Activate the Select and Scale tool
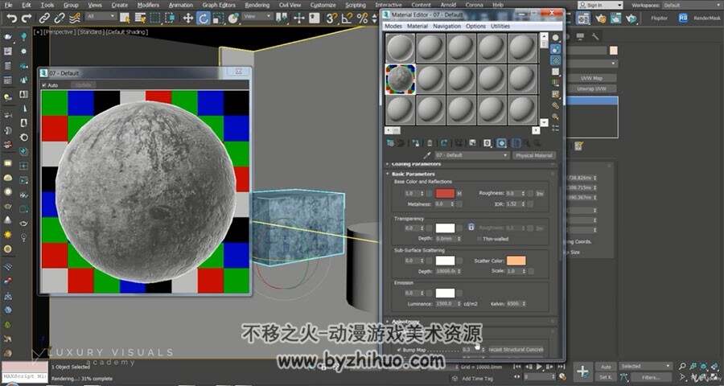 point(218,18)
